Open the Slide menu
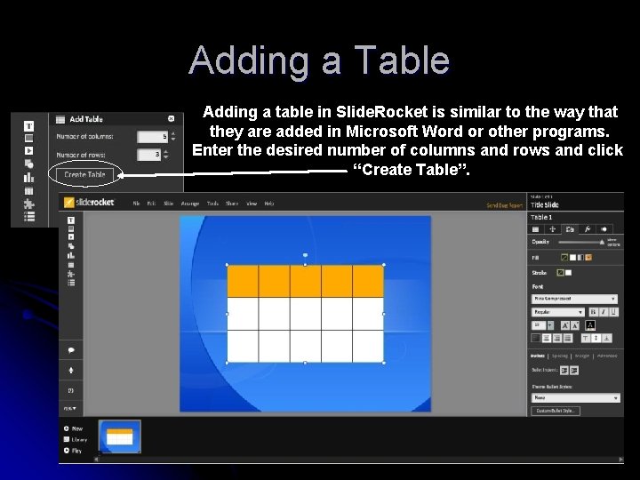 click(x=168, y=204)
